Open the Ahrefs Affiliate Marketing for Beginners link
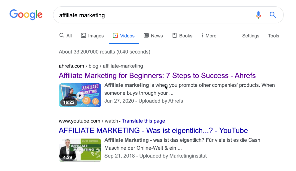 157,76
